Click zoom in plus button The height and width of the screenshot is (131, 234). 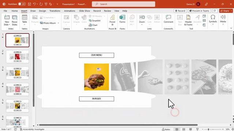(x=223, y=130)
